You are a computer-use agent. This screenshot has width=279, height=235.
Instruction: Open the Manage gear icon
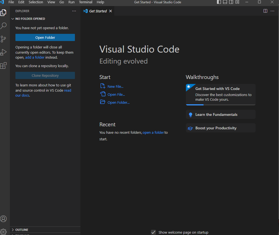(3, 232)
